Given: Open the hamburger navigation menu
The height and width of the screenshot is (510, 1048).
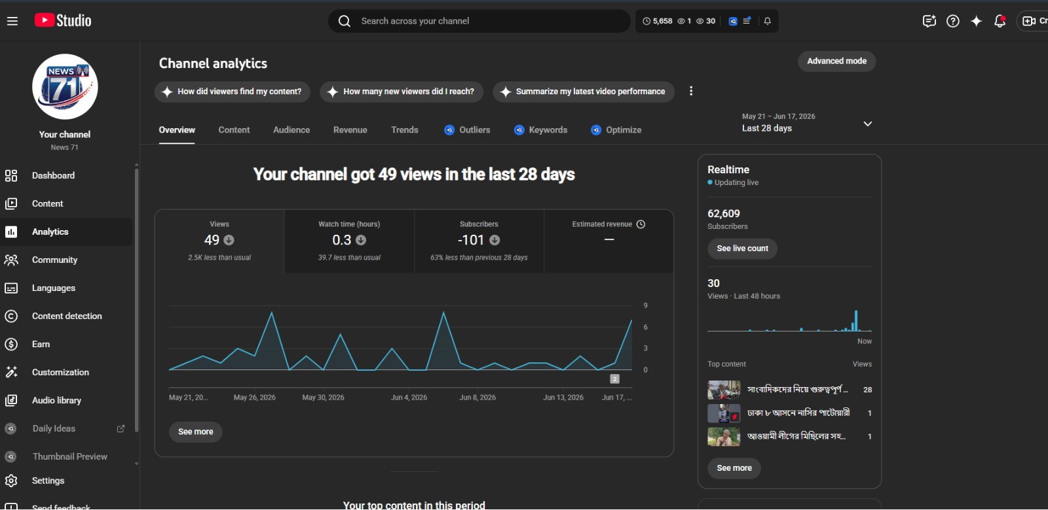Looking at the screenshot, I should coord(12,21).
